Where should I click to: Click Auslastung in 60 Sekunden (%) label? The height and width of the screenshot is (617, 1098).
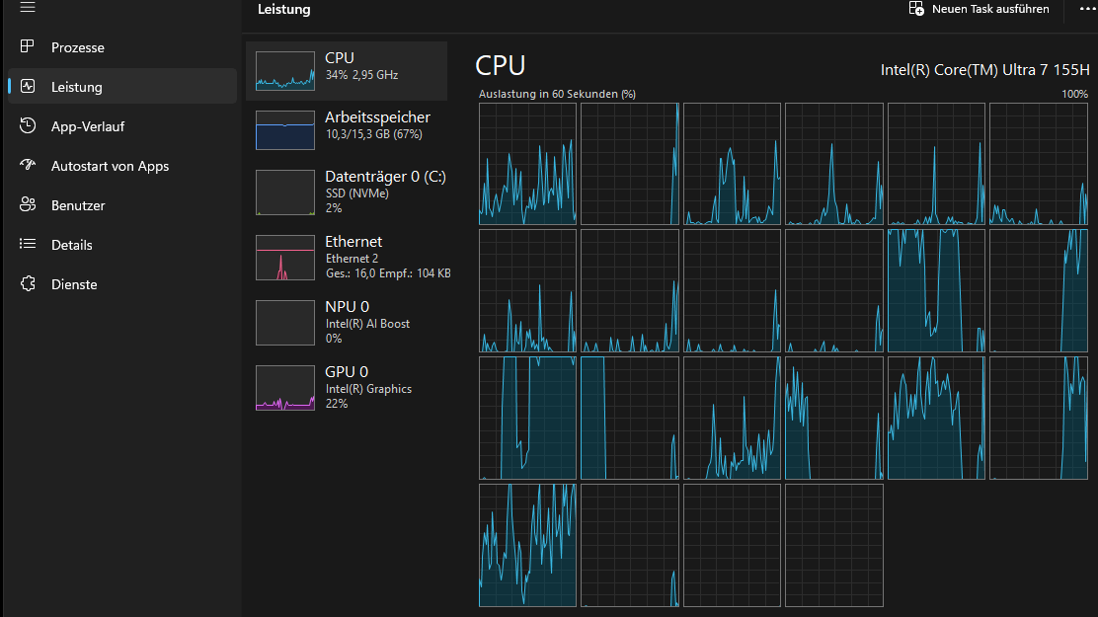coord(557,94)
